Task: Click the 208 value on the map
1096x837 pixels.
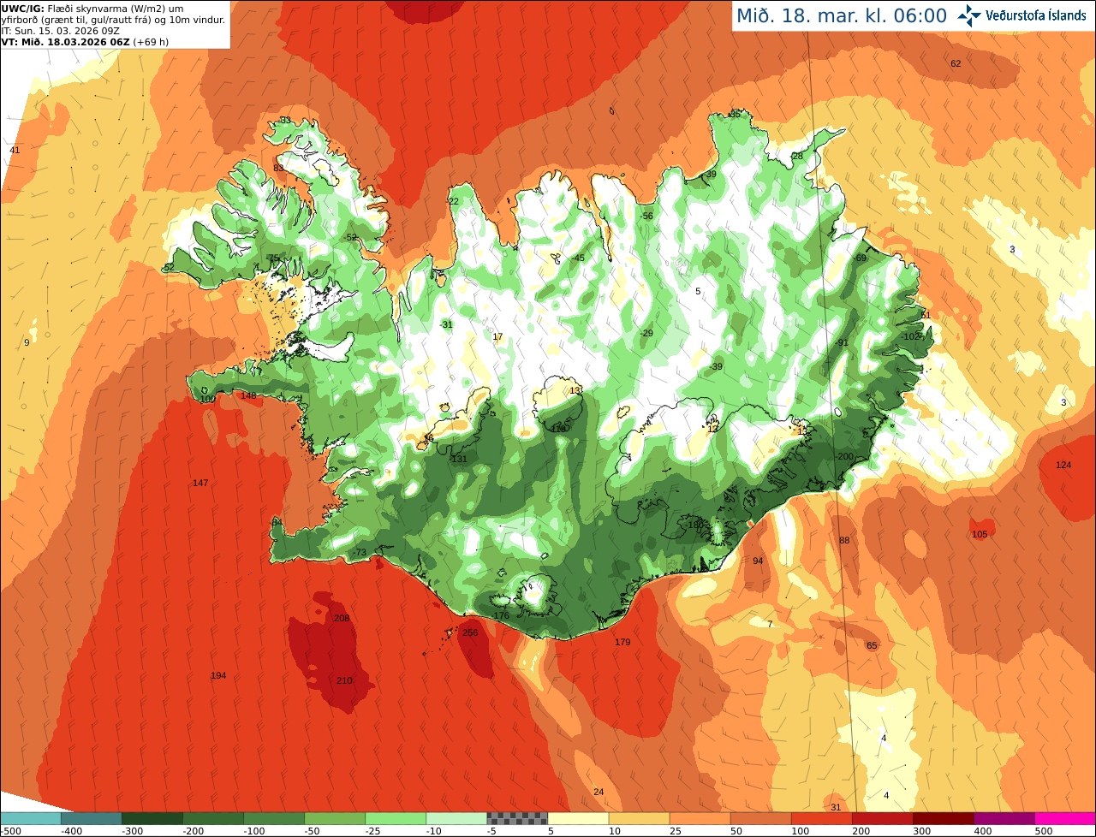Action: pyautogui.click(x=342, y=618)
